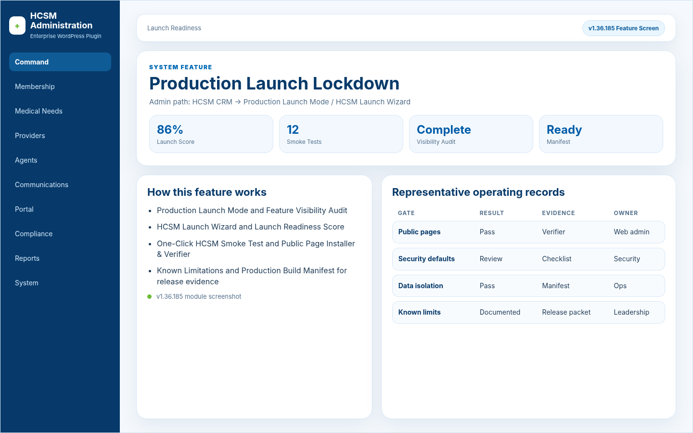Screen dimensions: 693x433
Task: Click the v1.36.185 module screenshot label
Action: (x=199, y=297)
